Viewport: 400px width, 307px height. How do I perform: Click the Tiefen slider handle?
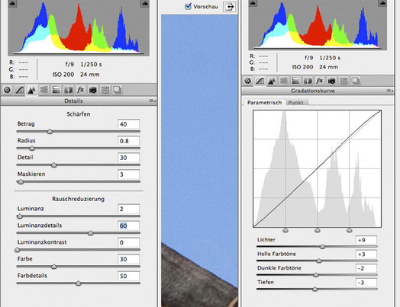[315, 289]
